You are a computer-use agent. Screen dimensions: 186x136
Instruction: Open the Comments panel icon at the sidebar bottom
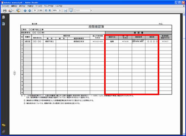(4, 125)
